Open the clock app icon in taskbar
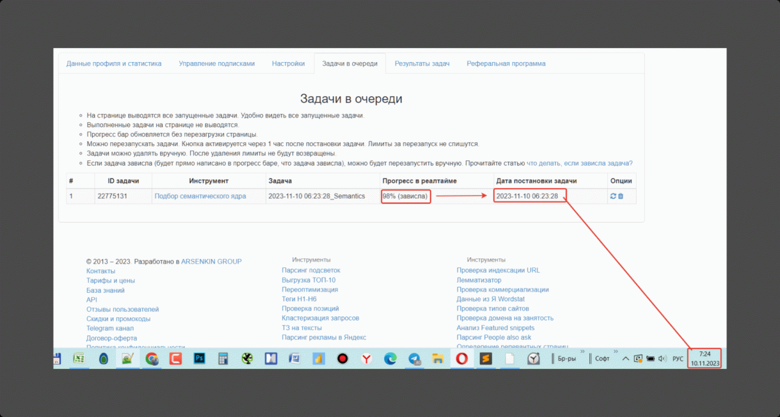 (533, 358)
